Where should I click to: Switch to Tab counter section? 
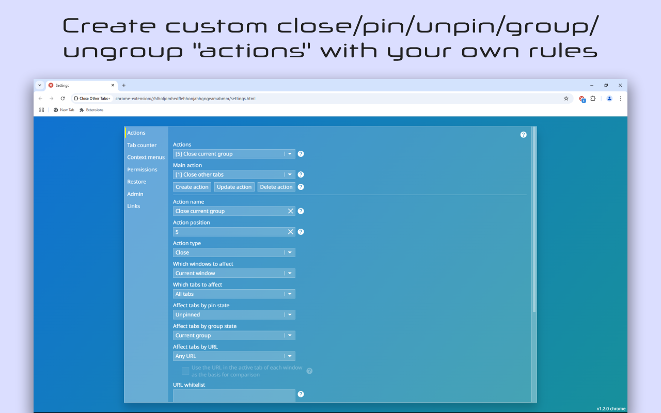(142, 145)
